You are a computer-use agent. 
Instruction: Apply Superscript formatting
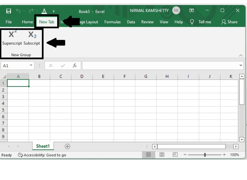point(12,38)
